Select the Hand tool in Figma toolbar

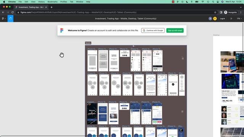coord(10,19)
